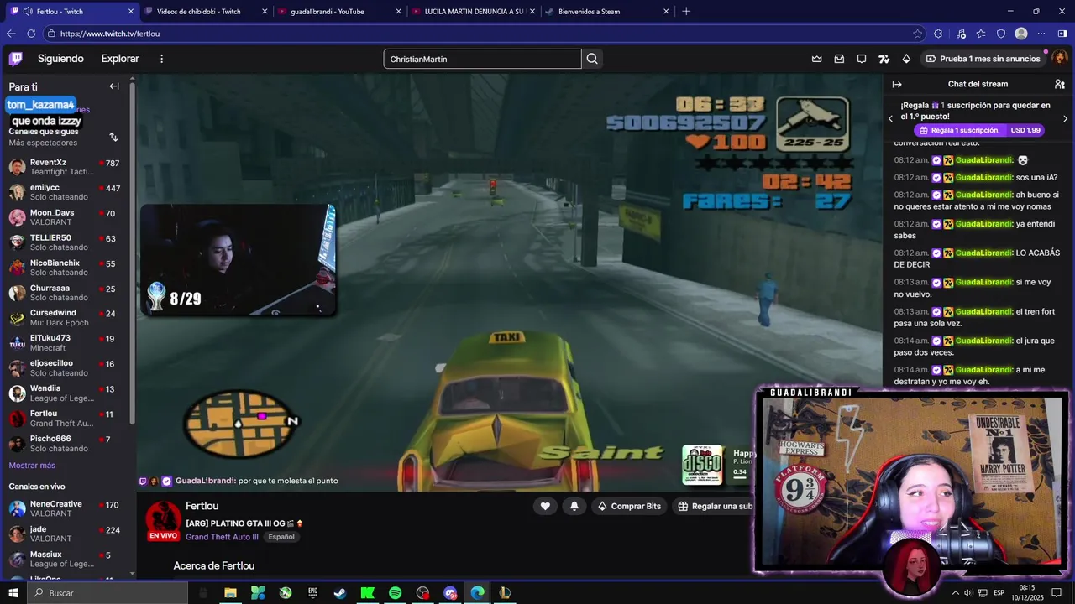Open Prime loot crown icon
The height and width of the screenshot is (604, 1075).
[816, 59]
